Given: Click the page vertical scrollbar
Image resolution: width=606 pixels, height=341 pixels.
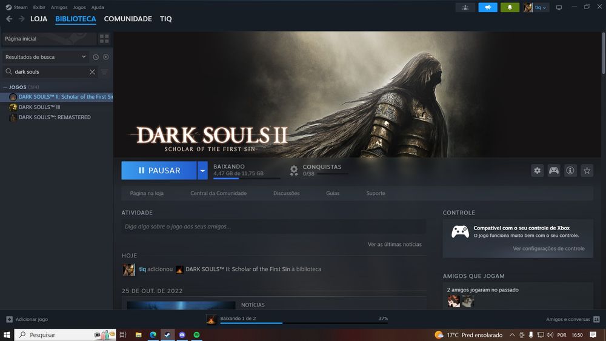Looking at the screenshot, I should tap(604, 53).
